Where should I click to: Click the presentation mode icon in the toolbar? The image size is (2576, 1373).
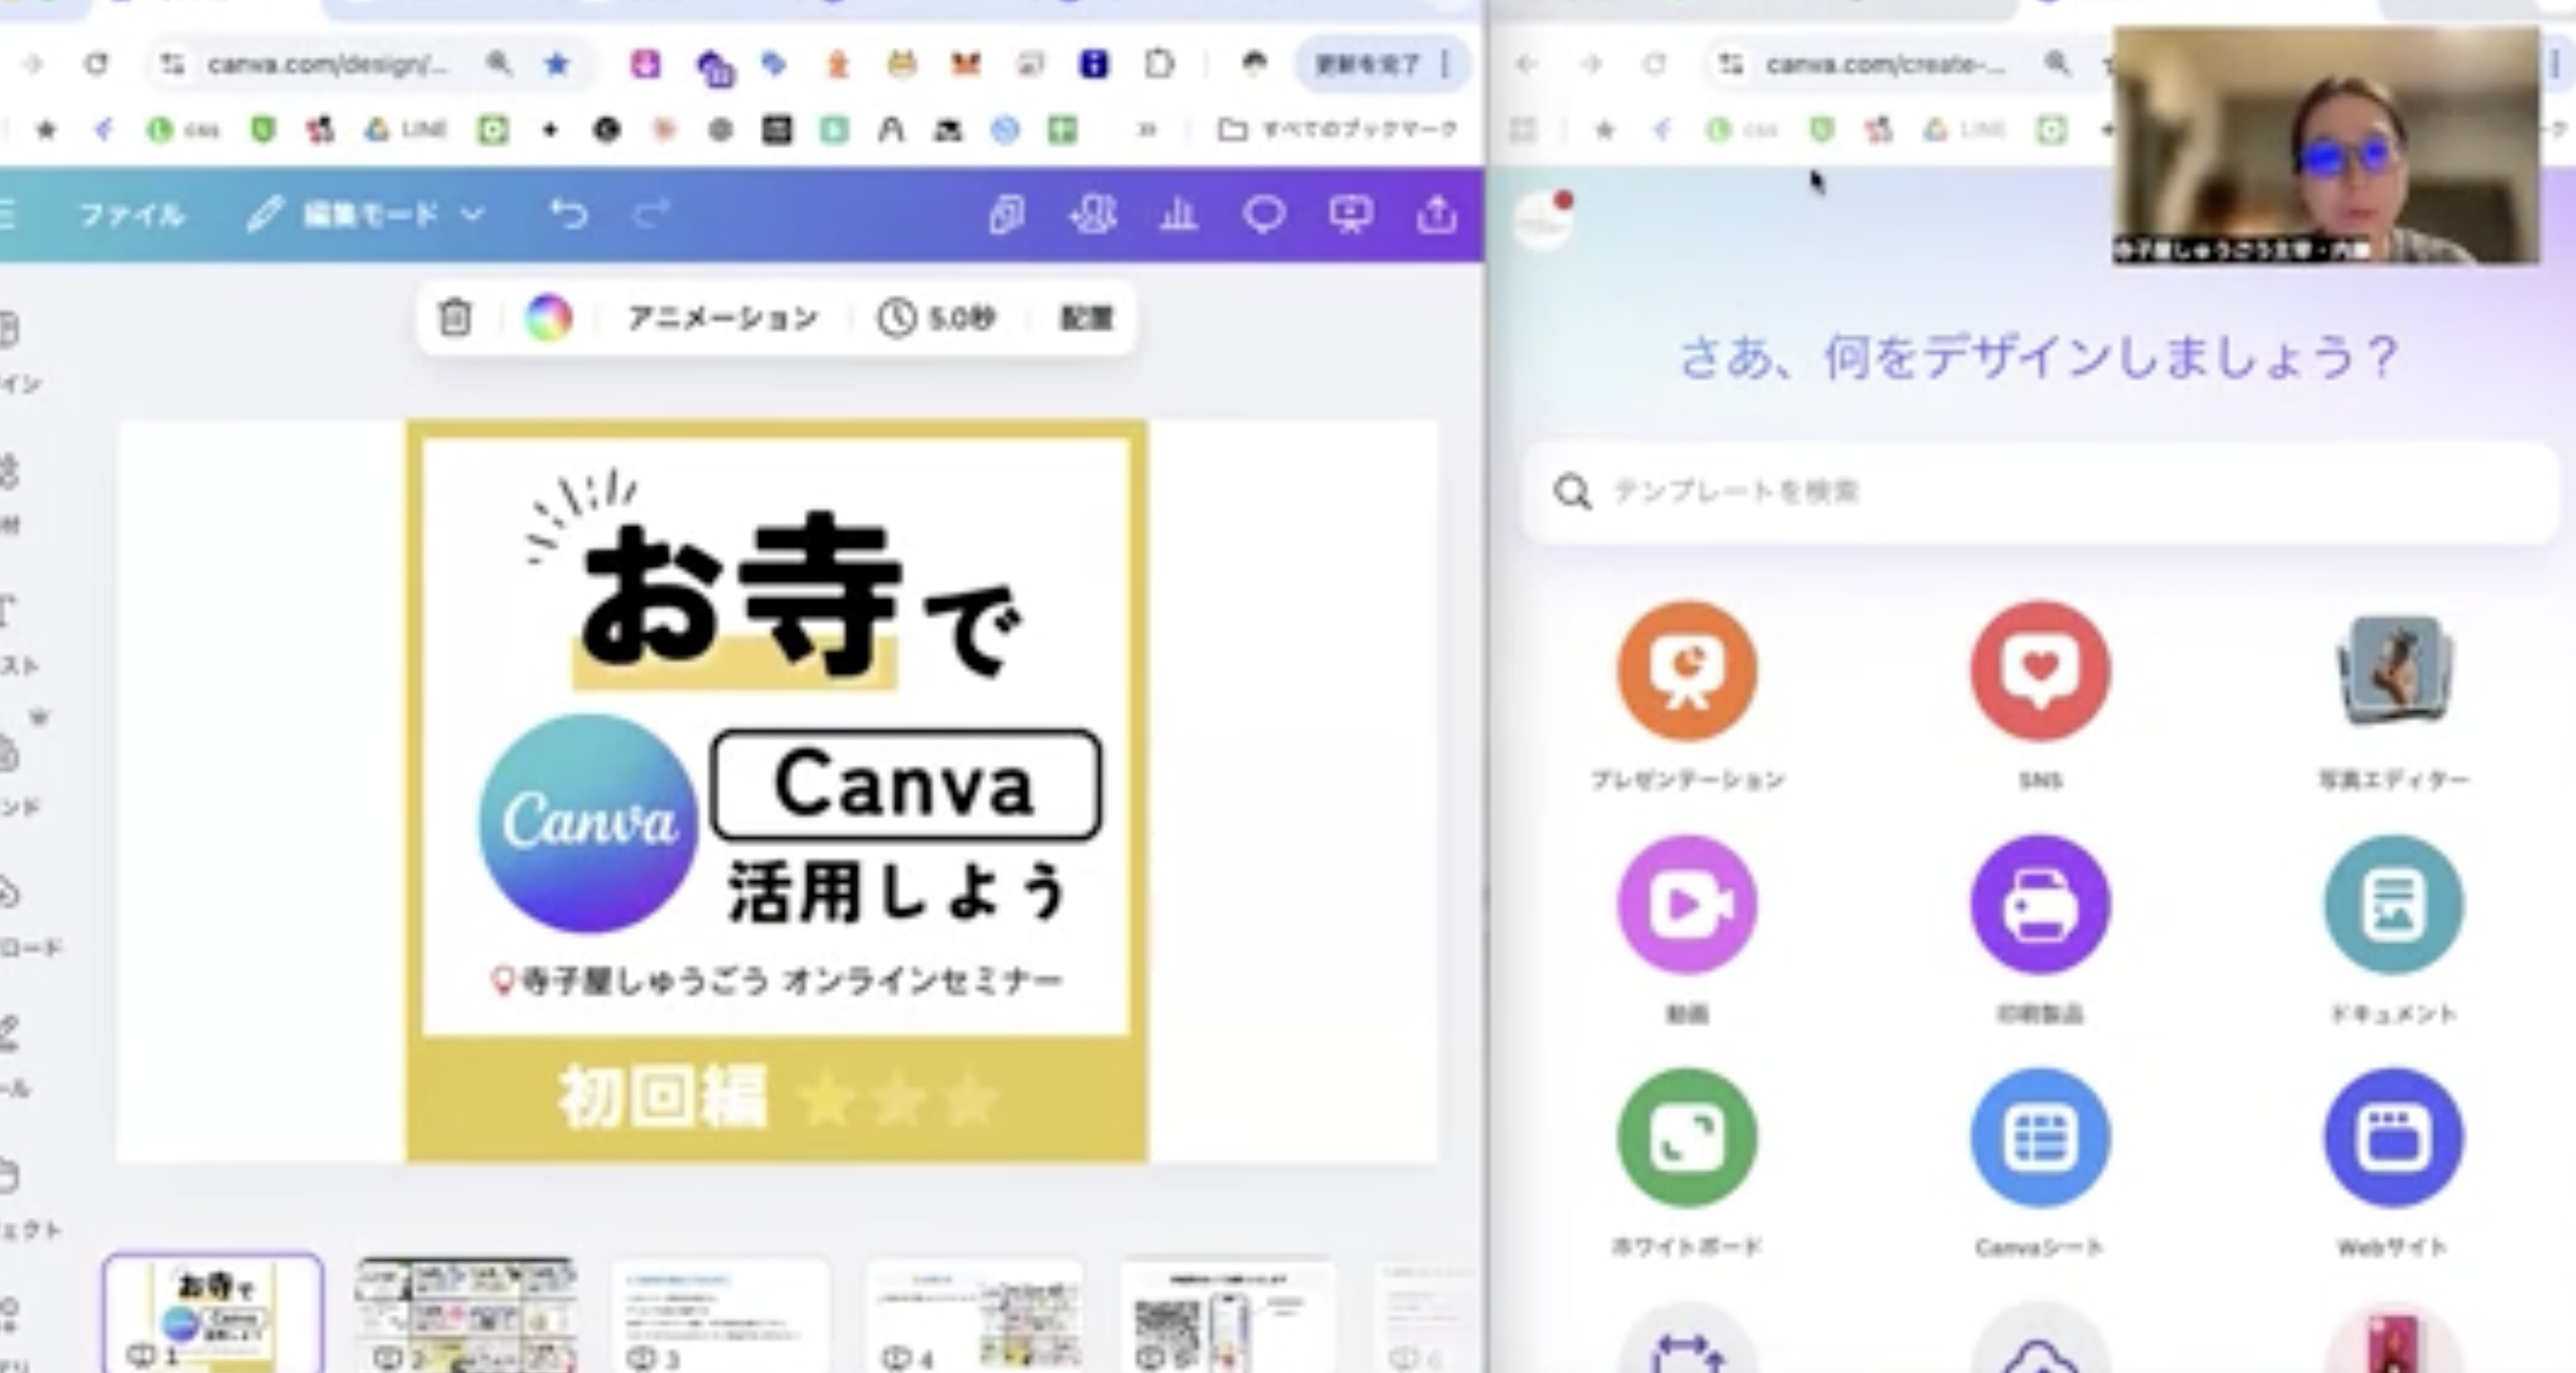1352,214
